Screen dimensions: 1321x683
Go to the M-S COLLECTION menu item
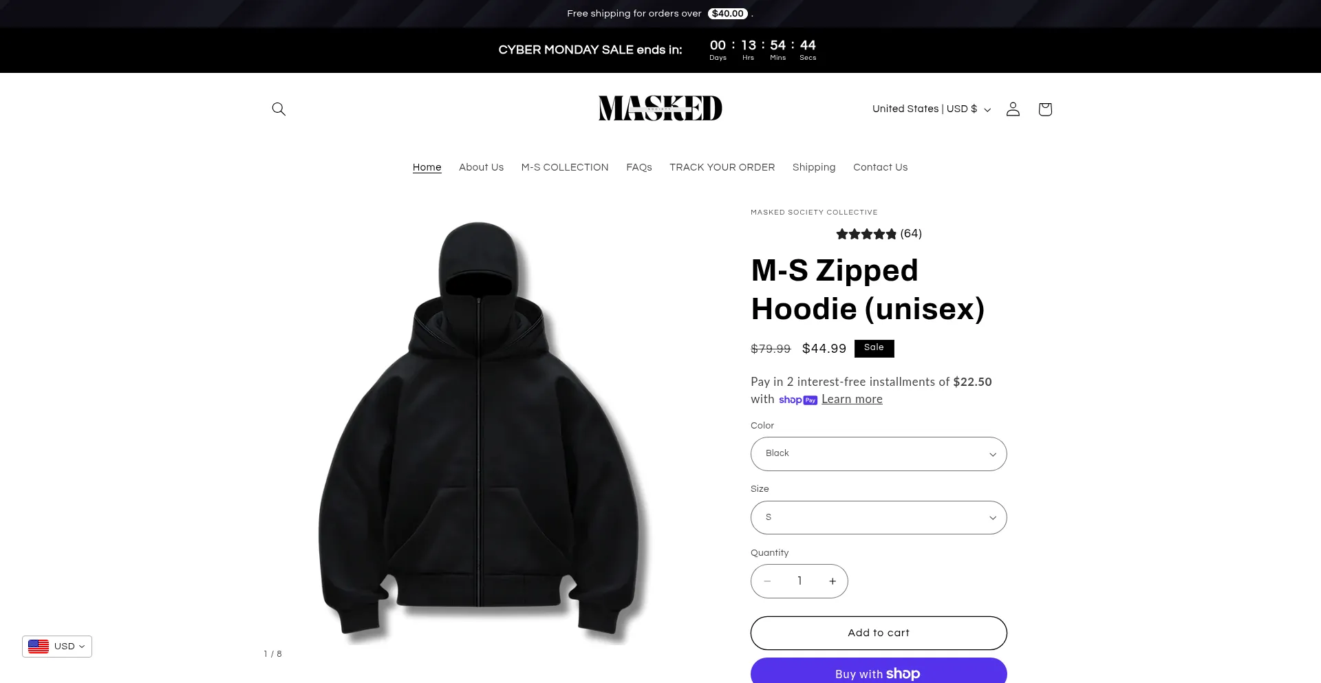565,167
